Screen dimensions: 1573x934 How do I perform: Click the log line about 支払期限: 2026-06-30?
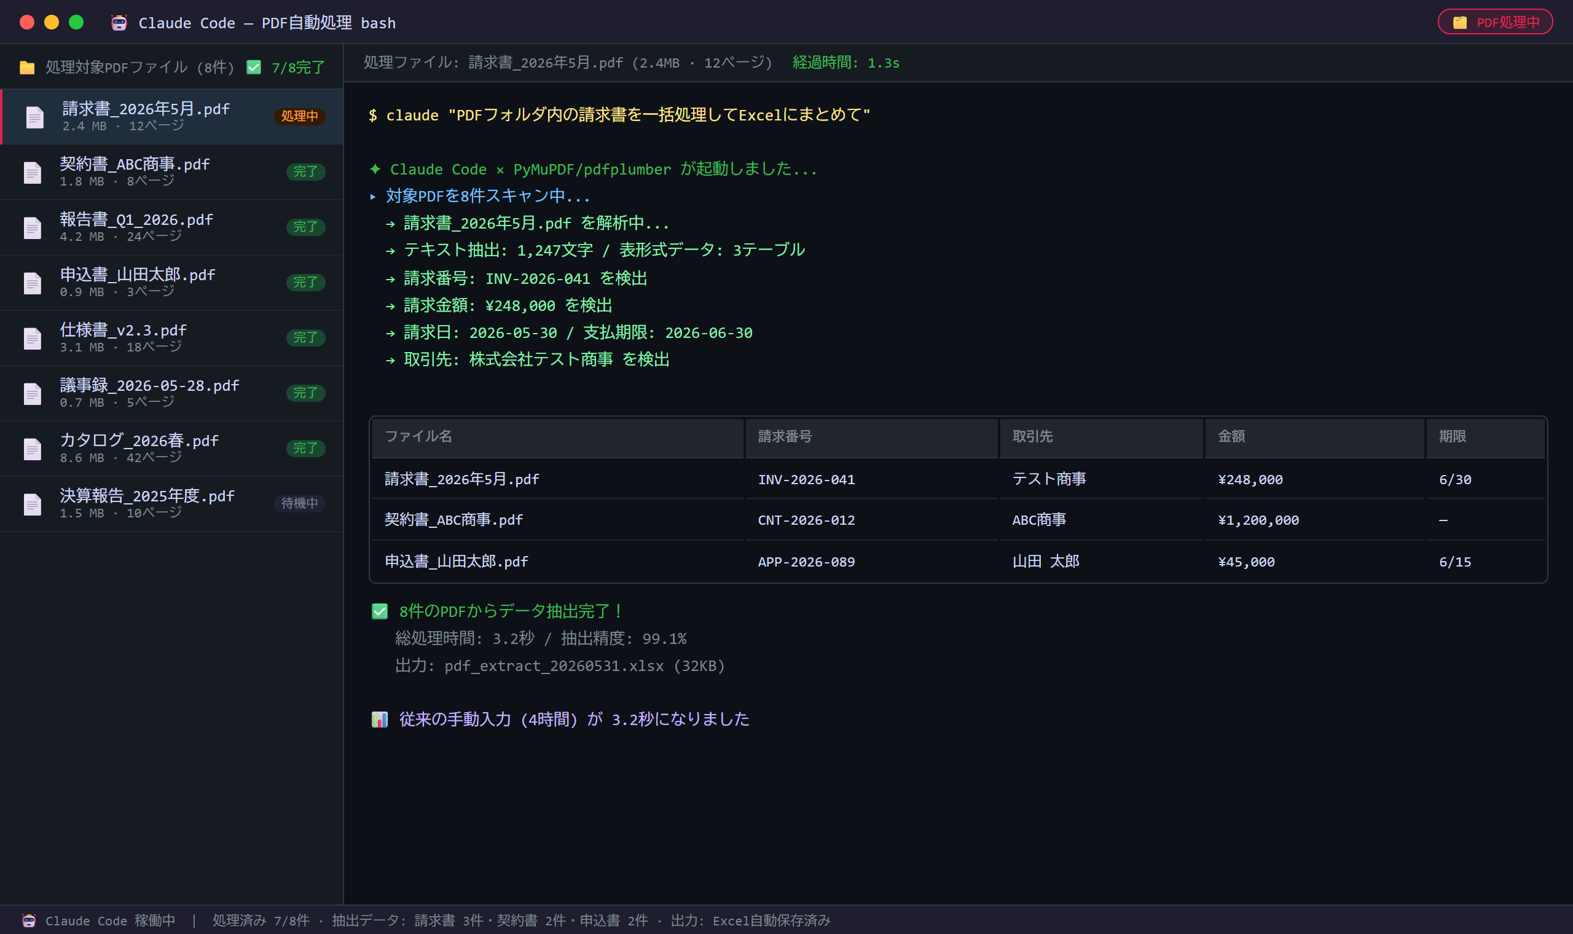click(569, 332)
